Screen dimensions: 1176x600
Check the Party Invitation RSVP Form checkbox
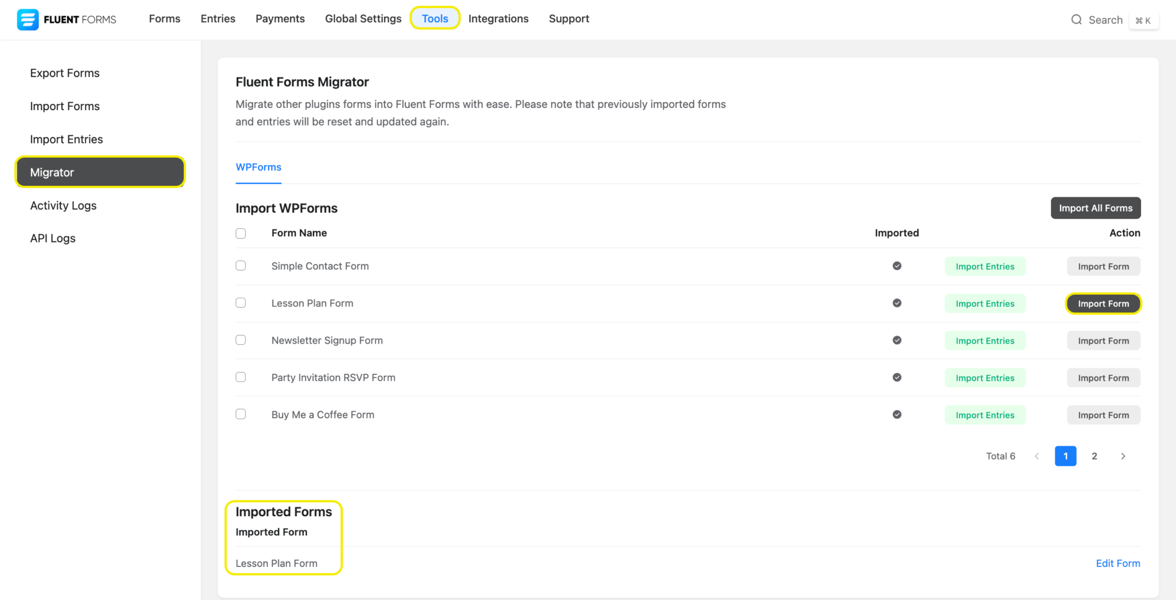(241, 377)
